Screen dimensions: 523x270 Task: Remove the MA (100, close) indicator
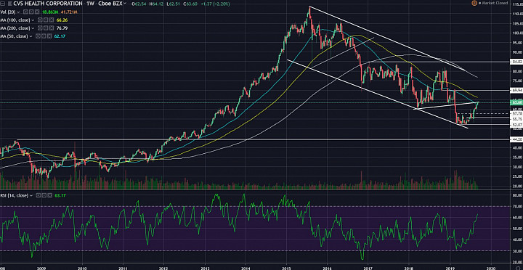pyautogui.click(x=52, y=20)
